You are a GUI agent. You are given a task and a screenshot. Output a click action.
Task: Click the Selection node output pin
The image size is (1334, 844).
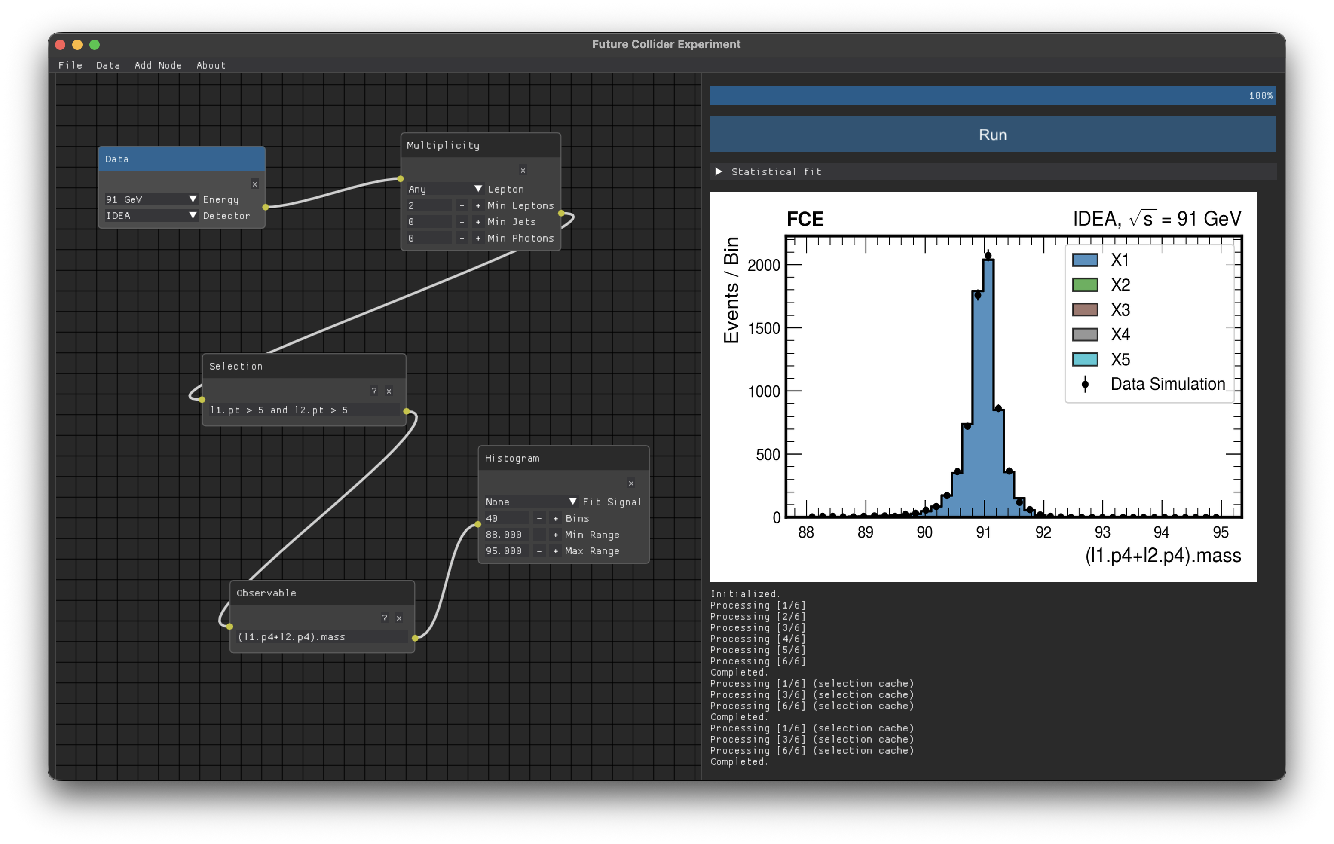[407, 412]
